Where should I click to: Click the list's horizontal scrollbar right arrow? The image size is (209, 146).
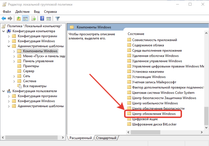(202, 132)
